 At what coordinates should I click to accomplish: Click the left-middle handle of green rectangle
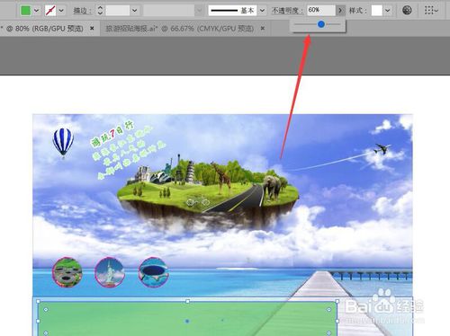point(39,321)
